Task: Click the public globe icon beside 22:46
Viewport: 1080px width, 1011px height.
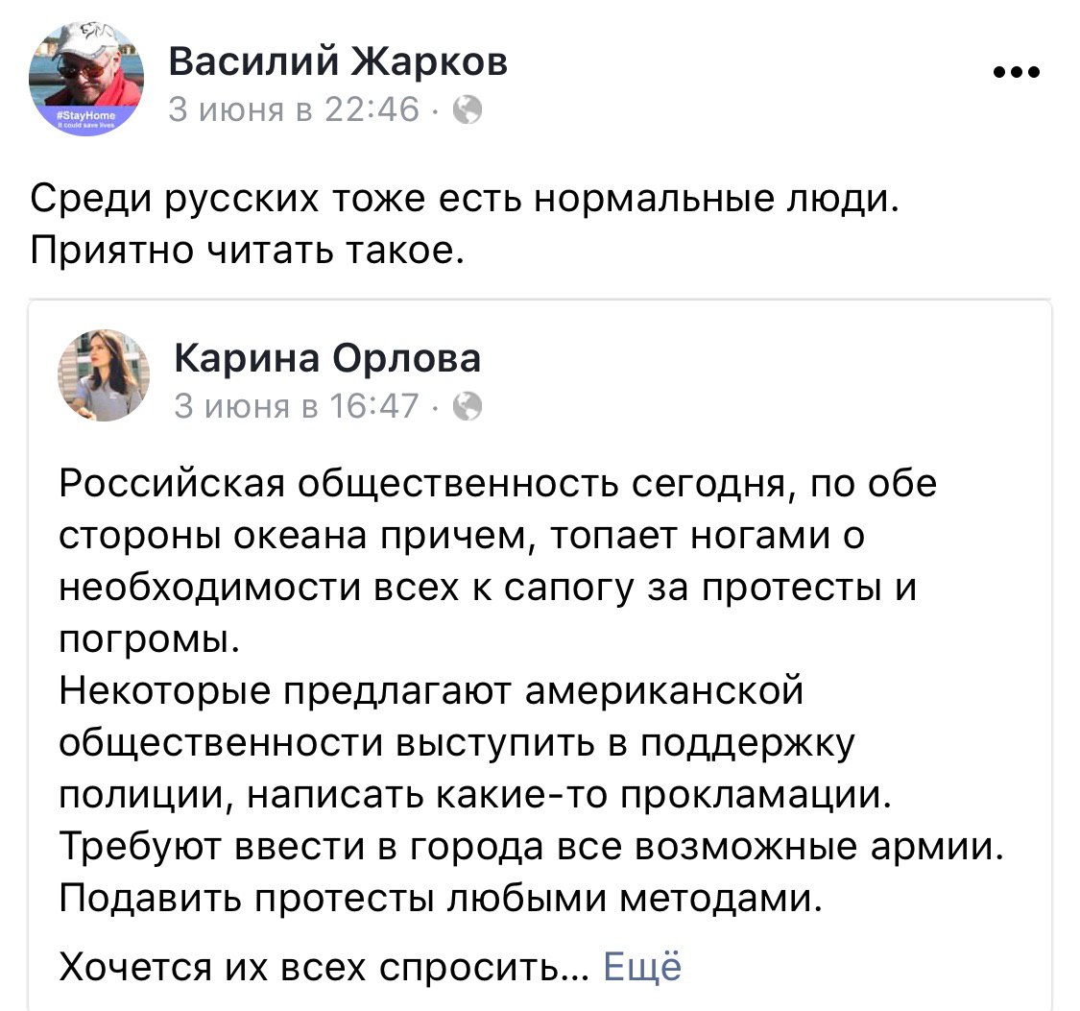Action: click(466, 111)
